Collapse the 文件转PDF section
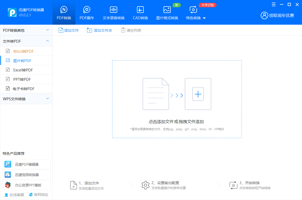 tap(26, 41)
